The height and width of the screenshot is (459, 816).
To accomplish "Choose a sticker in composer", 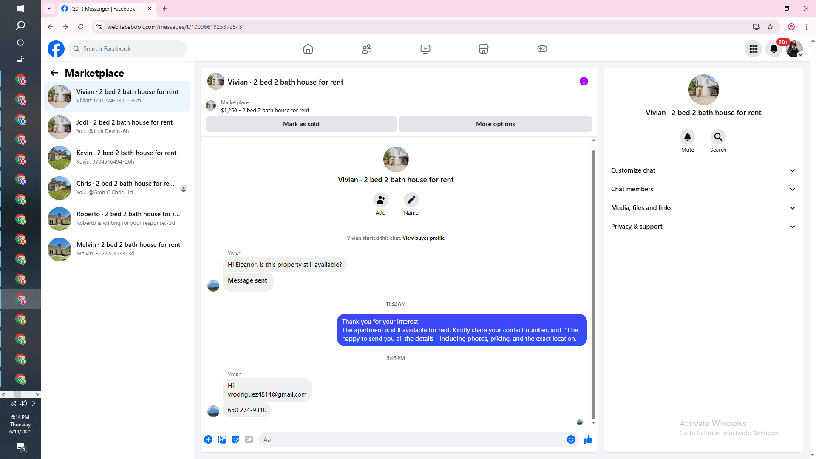I will [x=235, y=439].
